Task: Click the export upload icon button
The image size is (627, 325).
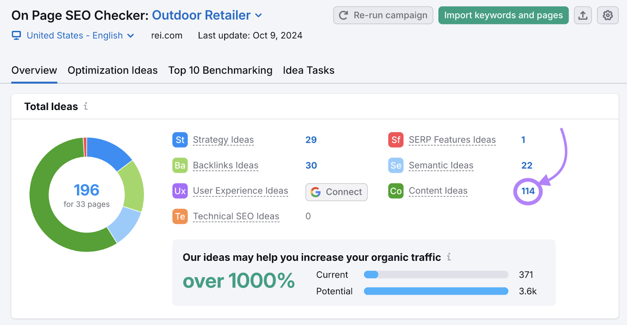Action: tap(583, 15)
